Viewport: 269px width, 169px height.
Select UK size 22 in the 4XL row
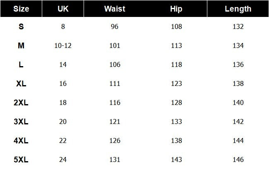tap(63, 141)
